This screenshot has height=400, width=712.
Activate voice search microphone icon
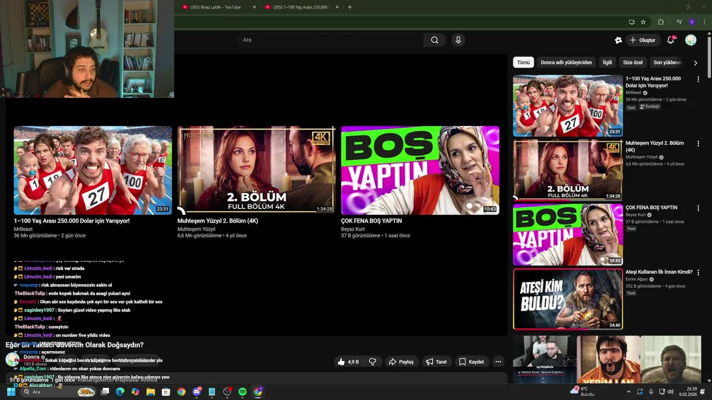pos(458,40)
